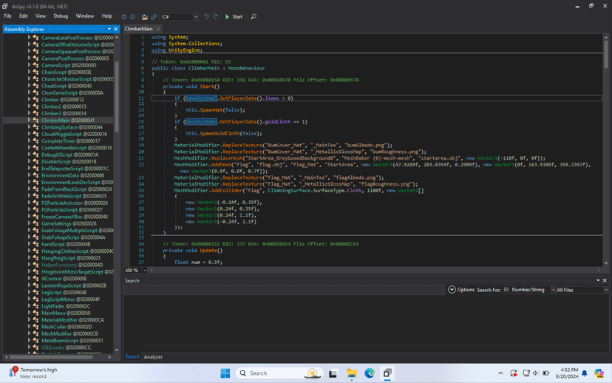Open the Number/String search type dropdown

[x=527, y=290]
